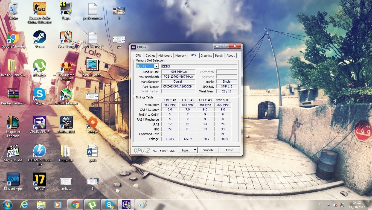Click the XMP-1600 frequency 800 MHz cell
The width and height of the screenshot is (372, 210).
pos(223,105)
